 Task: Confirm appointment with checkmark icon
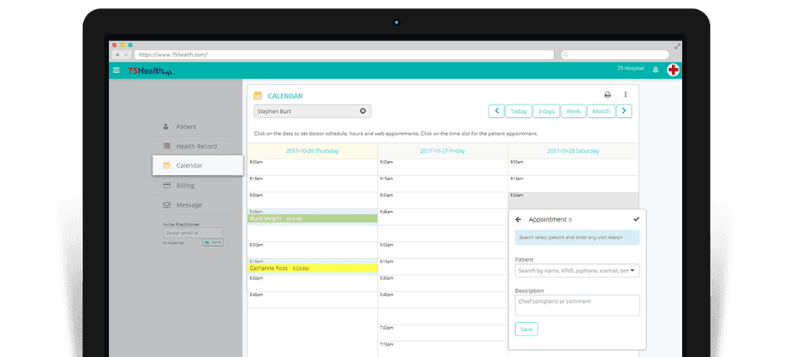[x=636, y=219]
